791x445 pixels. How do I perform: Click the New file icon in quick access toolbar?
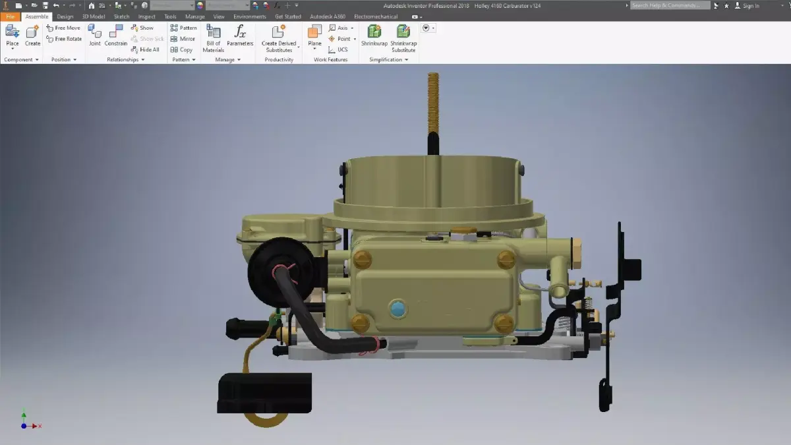(18, 5)
